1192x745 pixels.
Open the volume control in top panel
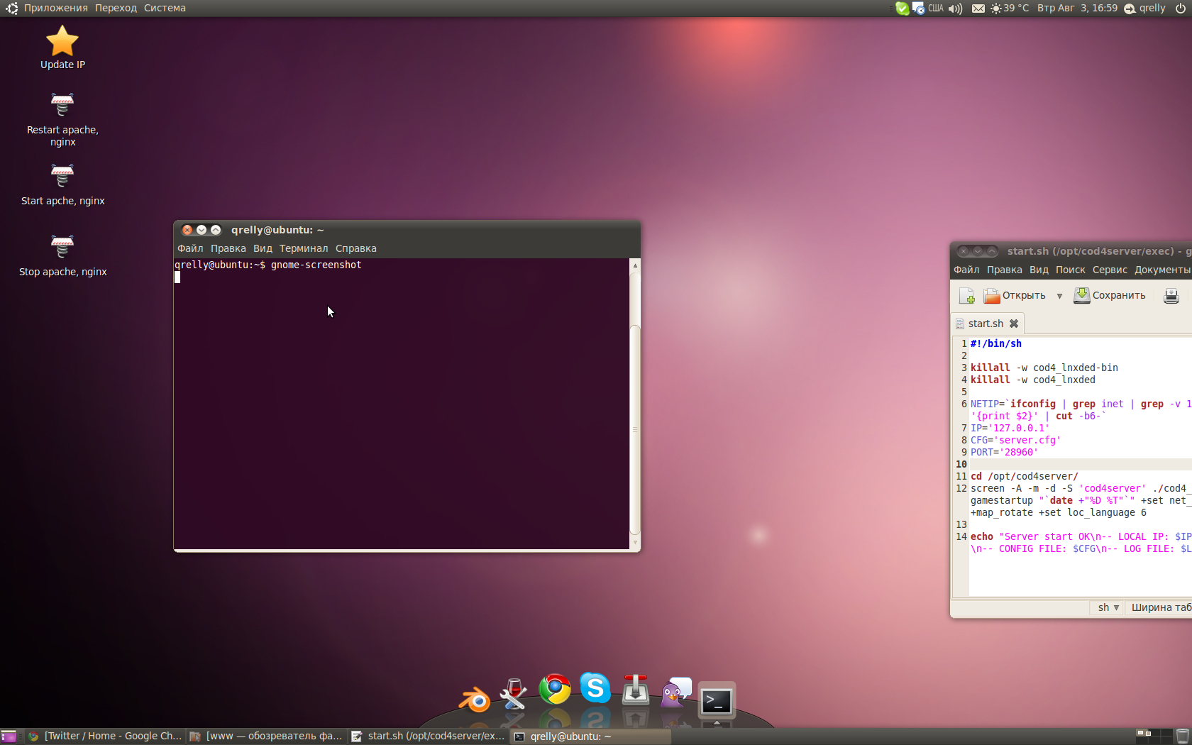[x=956, y=9]
